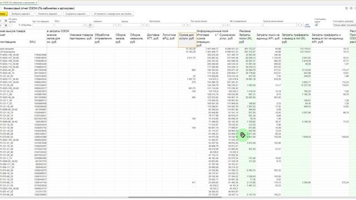Open the 'Выбрать вариант...' button

[22, 14]
